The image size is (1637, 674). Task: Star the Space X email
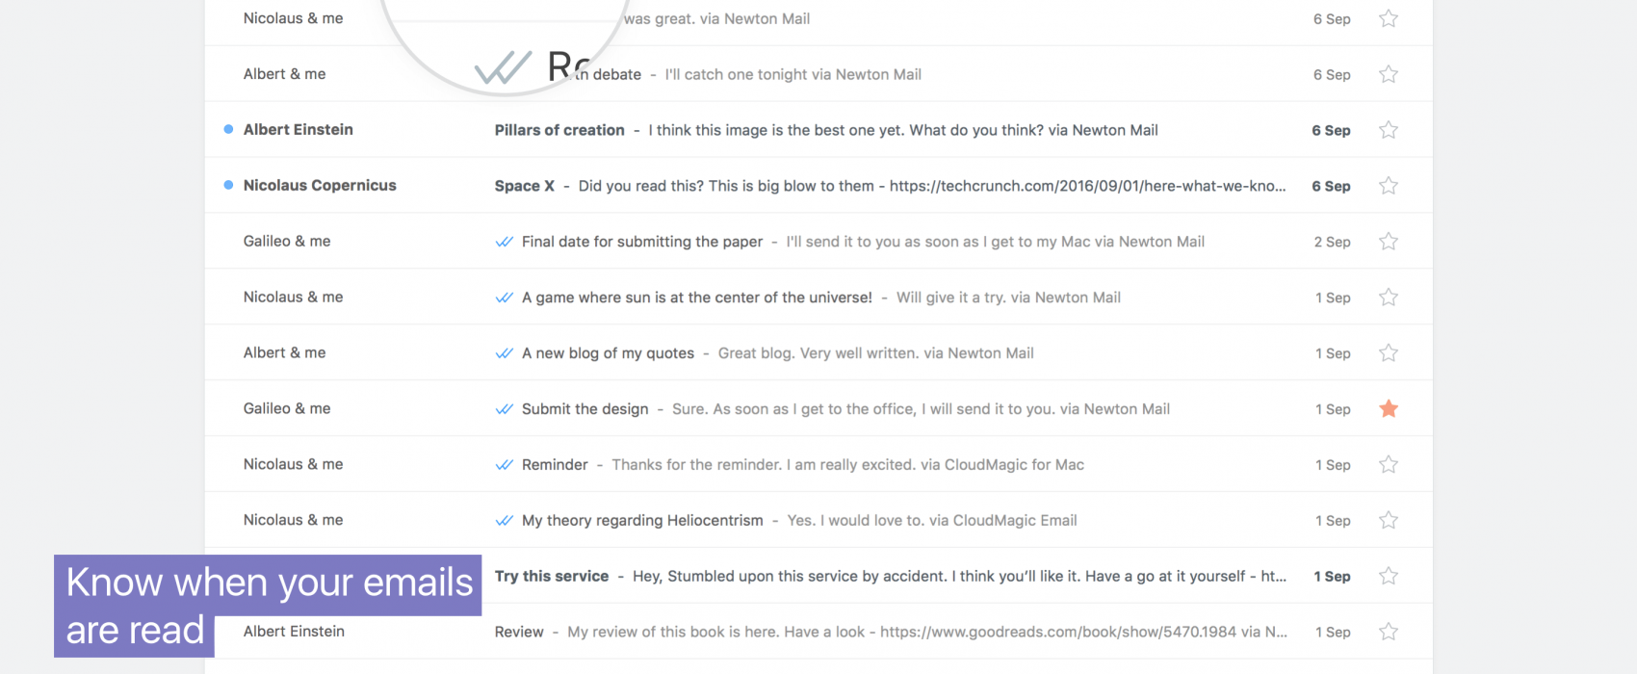(x=1388, y=186)
